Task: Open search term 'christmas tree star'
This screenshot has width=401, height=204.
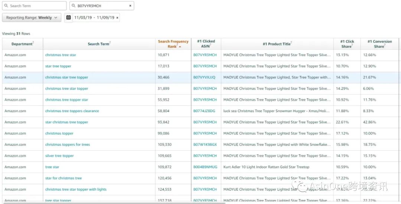Action: pyautogui.click(x=61, y=55)
